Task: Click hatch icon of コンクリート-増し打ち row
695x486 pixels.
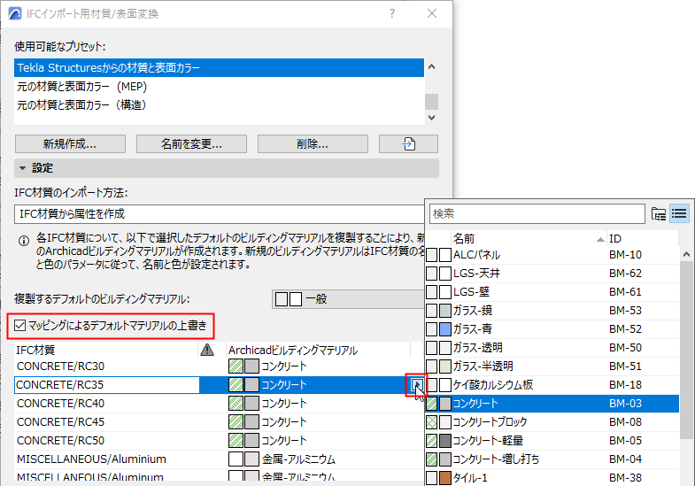Action: [x=431, y=459]
